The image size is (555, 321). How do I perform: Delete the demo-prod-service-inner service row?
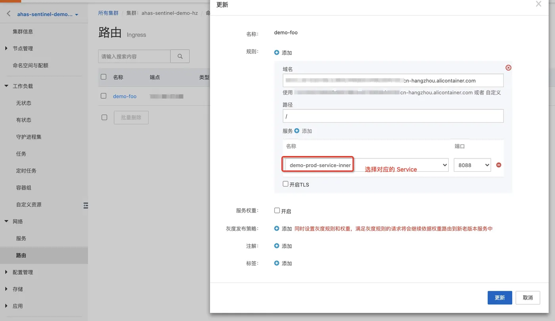click(x=499, y=165)
